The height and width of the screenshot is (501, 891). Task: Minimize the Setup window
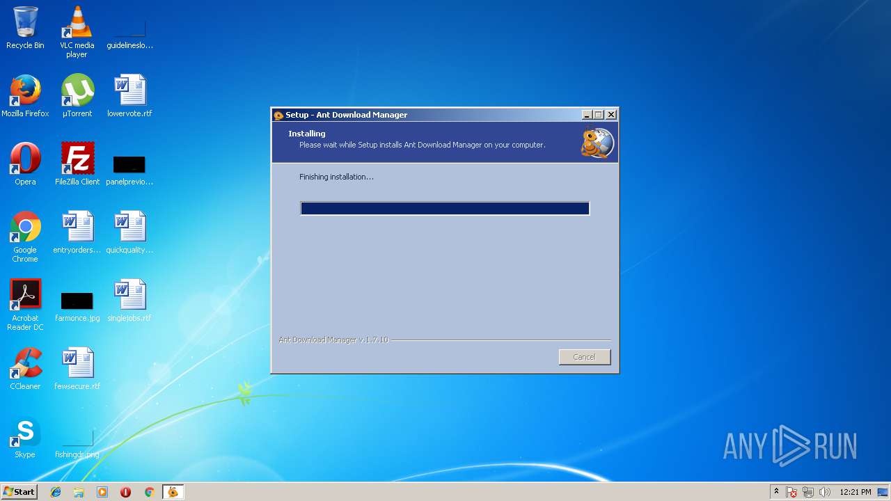587,115
